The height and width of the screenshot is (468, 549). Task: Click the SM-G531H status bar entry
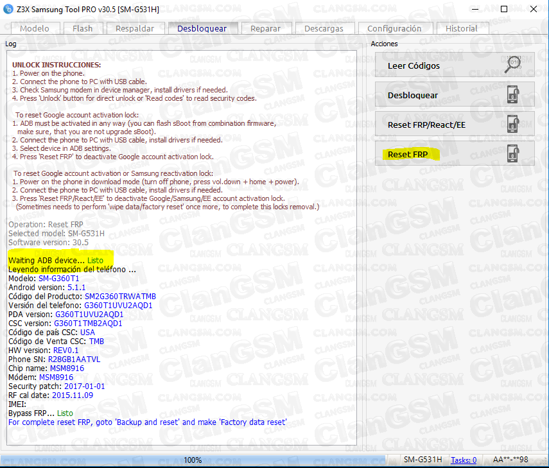click(x=423, y=460)
